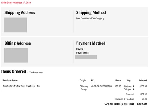Click the Qty column header

129,81
